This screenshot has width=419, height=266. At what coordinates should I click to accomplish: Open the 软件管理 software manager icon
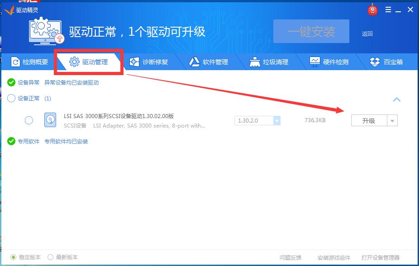(195, 62)
